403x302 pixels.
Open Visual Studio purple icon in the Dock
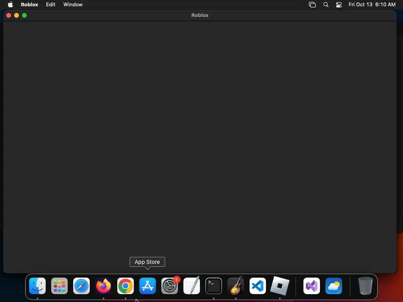coord(312,286)
